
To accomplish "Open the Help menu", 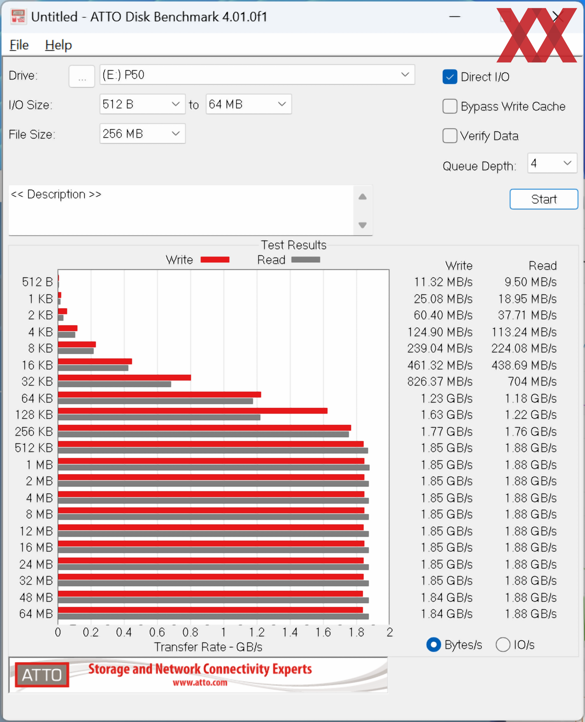I will pyautogui.click(x=58, y=45).
